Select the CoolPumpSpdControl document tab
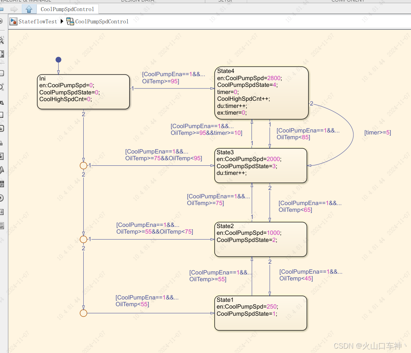 point(67,9)
